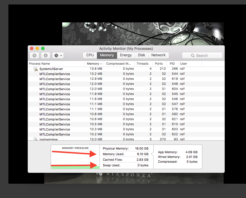The height and width of the screenshot is (198, 246).
Task: Select the loginwindow process row
Action: [x=126, y=139]
